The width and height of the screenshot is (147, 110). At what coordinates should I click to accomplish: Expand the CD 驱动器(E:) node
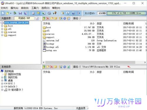pyautogui.click(x=2, y=90)
